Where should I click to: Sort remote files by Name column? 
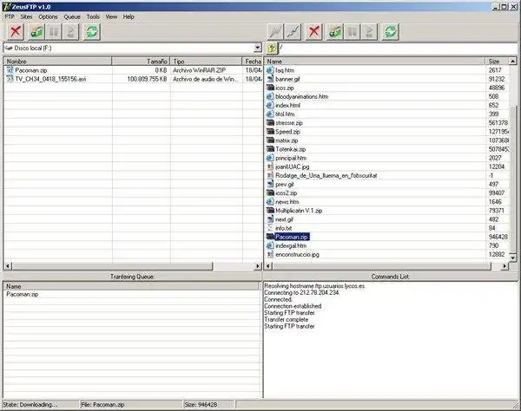click(375, 62)
